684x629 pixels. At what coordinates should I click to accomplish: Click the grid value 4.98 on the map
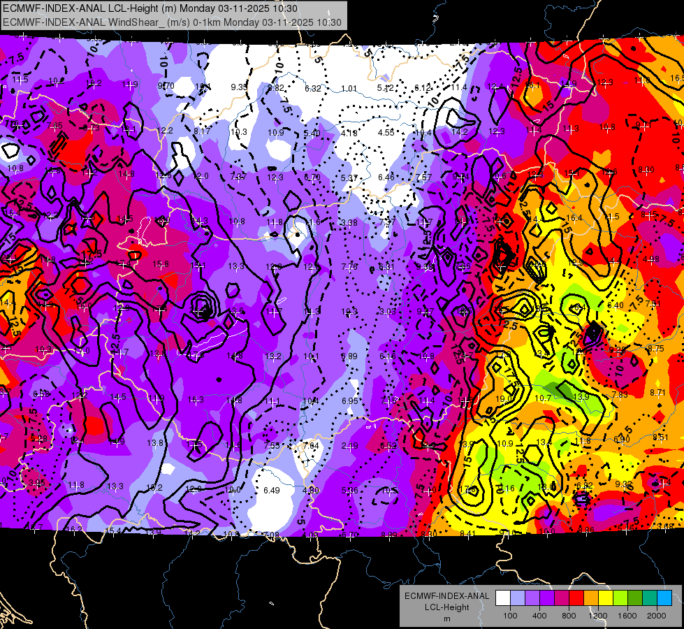(x=651, y=259)
